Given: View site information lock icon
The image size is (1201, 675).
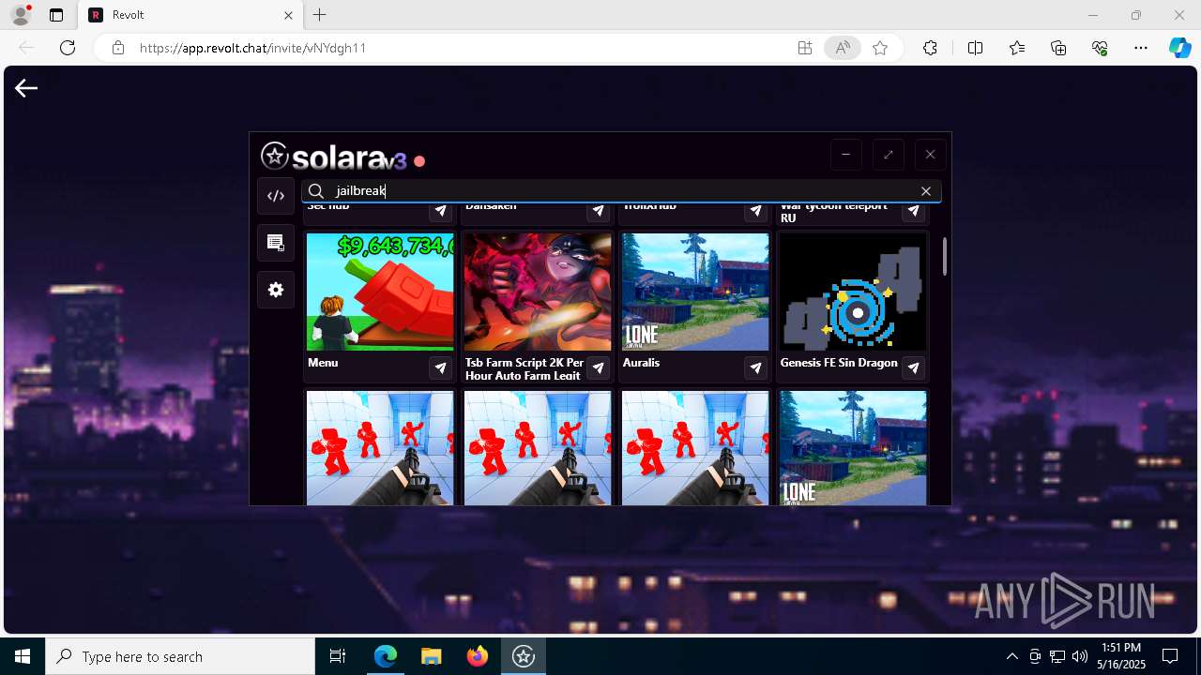Looking at the screenshot, I should point(118,48).
